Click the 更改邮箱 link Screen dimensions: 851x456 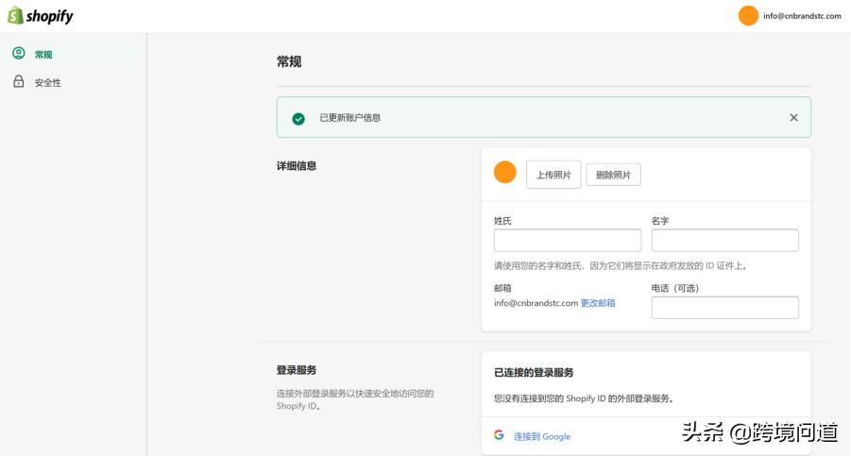click(598, 303)
